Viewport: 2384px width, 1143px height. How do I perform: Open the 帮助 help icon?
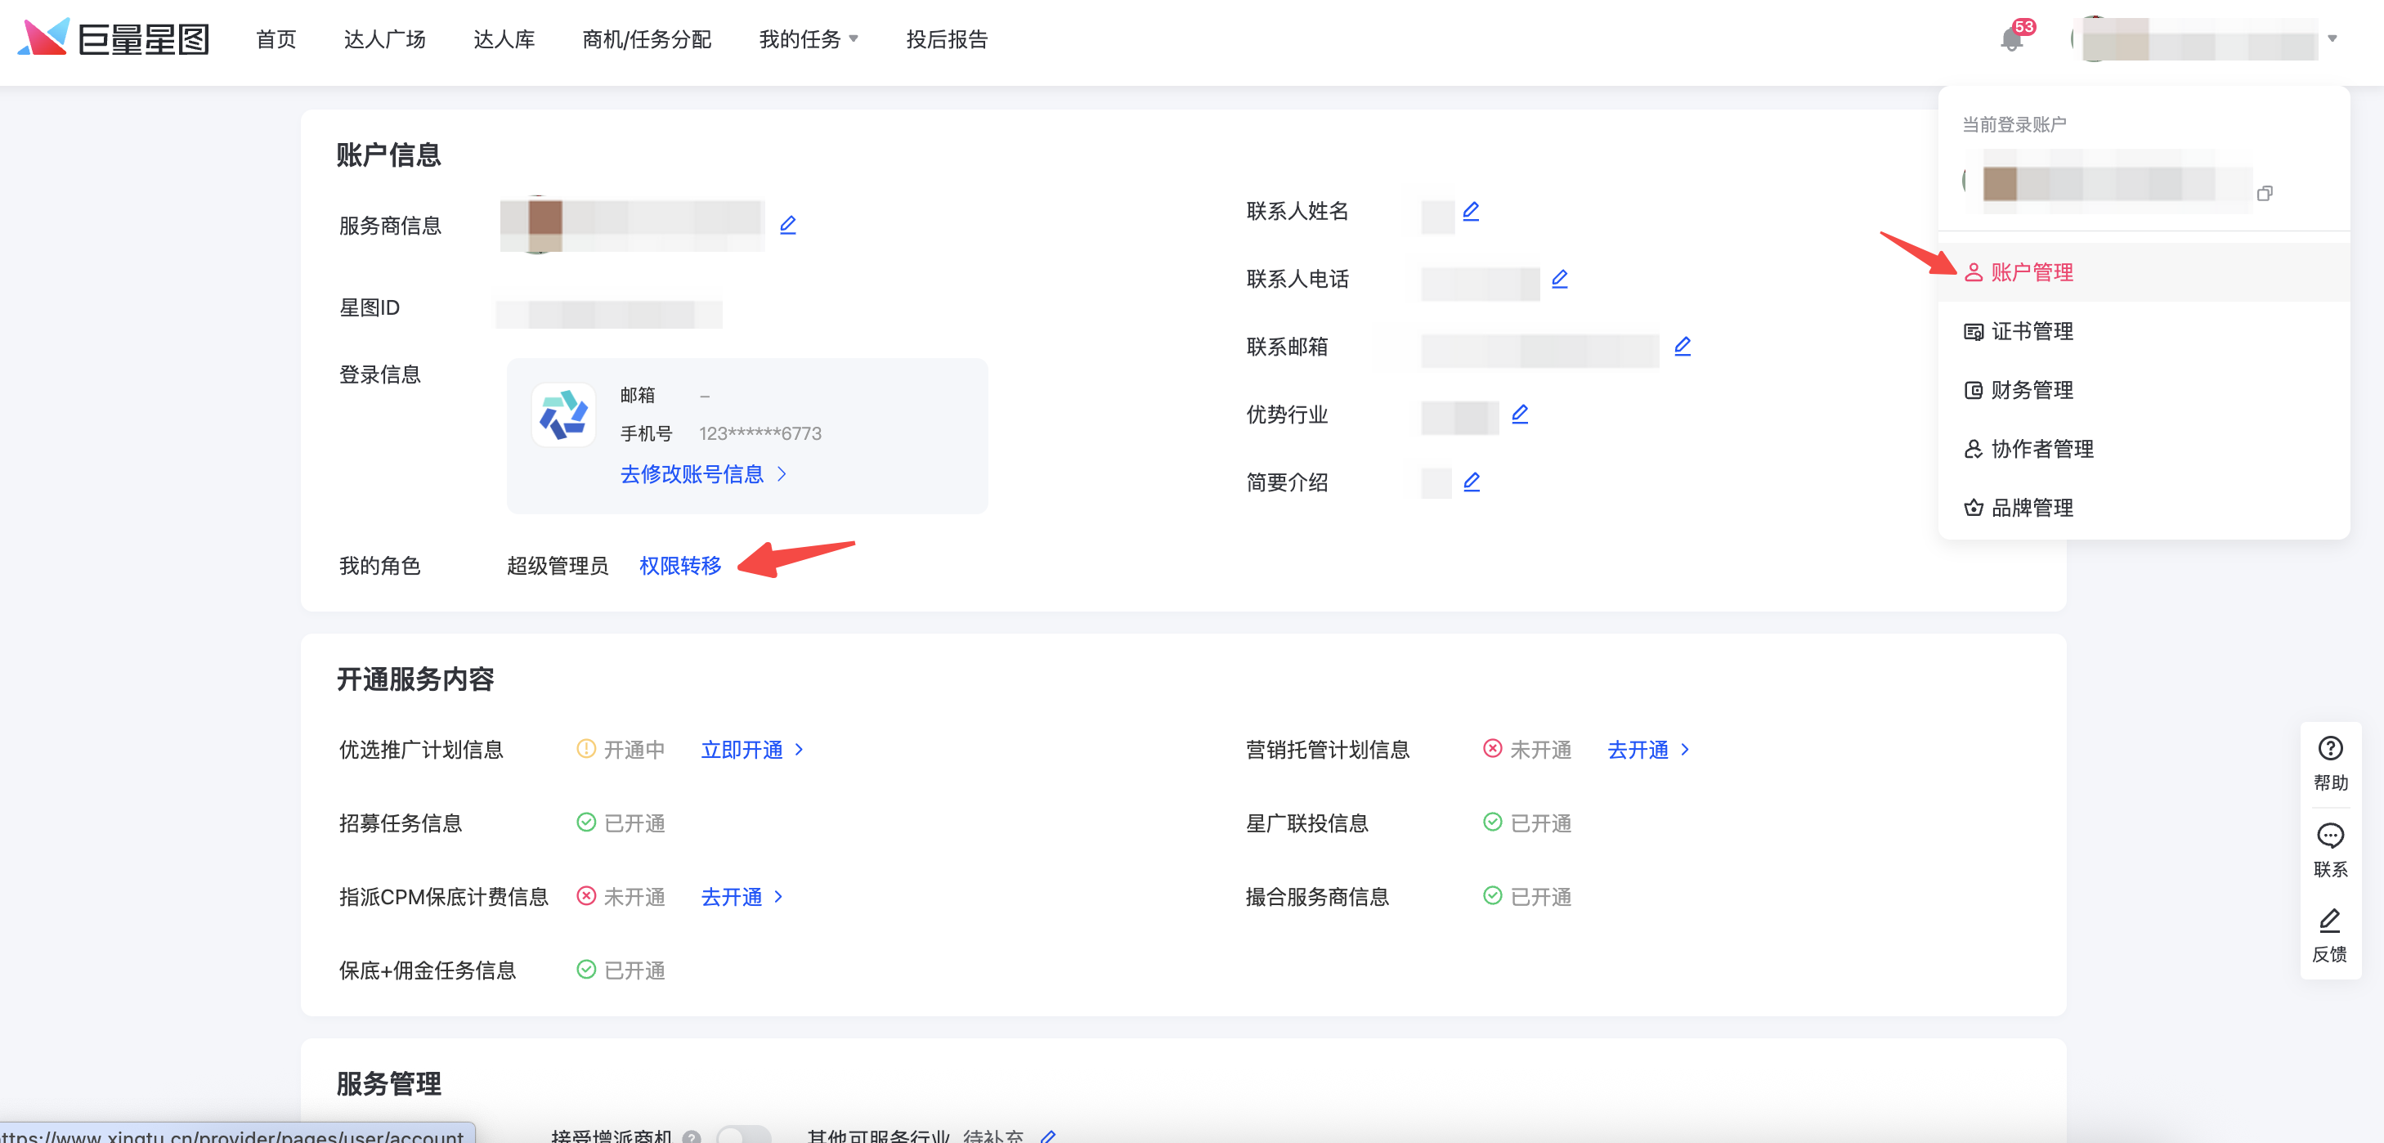[2329, 749]
